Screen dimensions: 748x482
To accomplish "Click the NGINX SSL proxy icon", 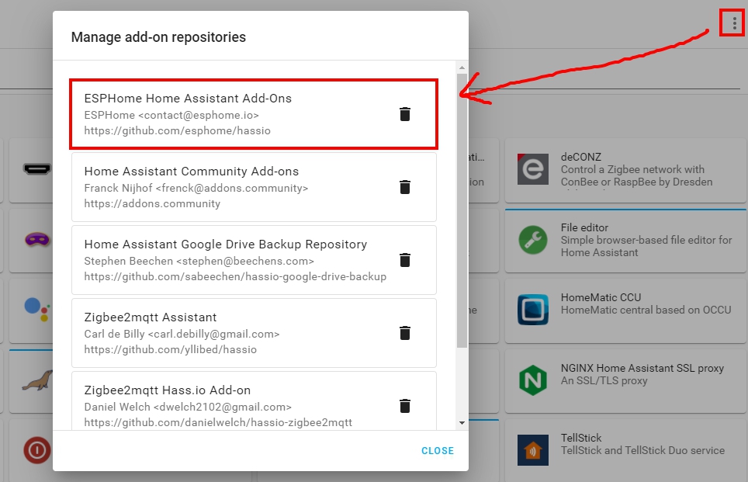I will (x=533, y=380).
